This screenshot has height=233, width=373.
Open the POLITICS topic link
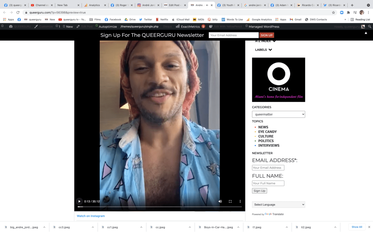coord(266,141)
